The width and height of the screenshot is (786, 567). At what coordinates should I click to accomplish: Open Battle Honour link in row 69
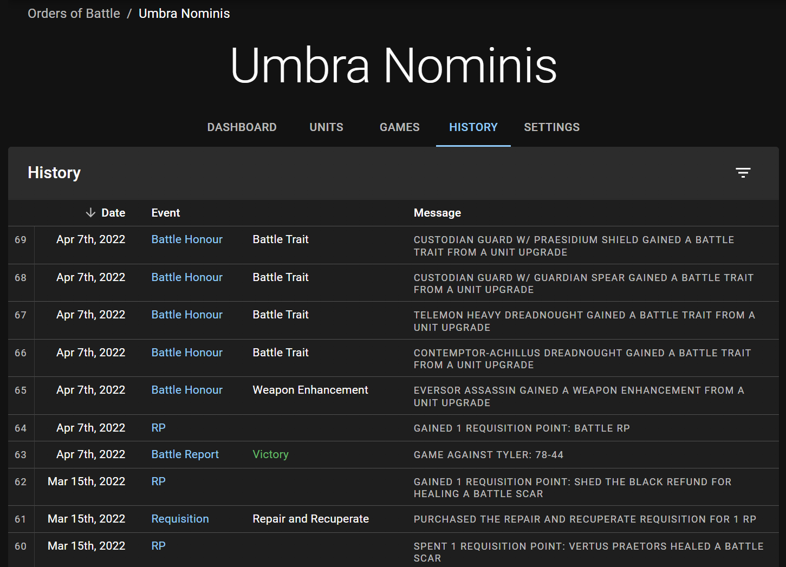coord(187,239)
